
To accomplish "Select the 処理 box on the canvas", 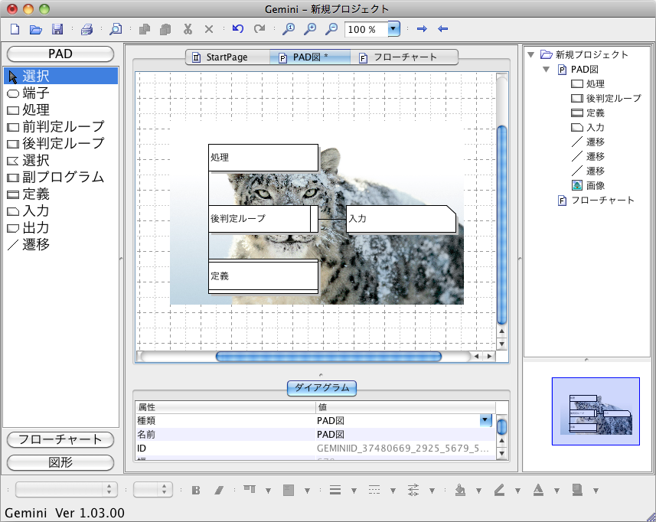I will [263, 158].
